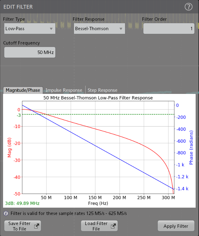
Task: Select the Cutoff Frequency 50 MHz field
Action: 30,52
